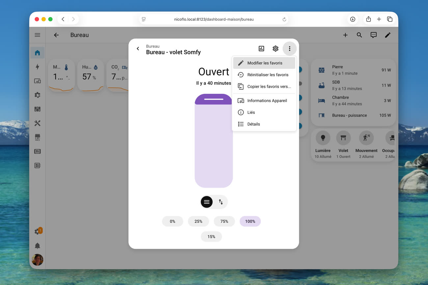
Task: Go back with dialog's left chevron
Action: (x=138, y=49)
